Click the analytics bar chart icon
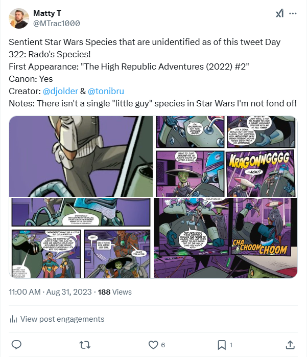This screenshot has height=357, width=308. click(x=14, y=319)
